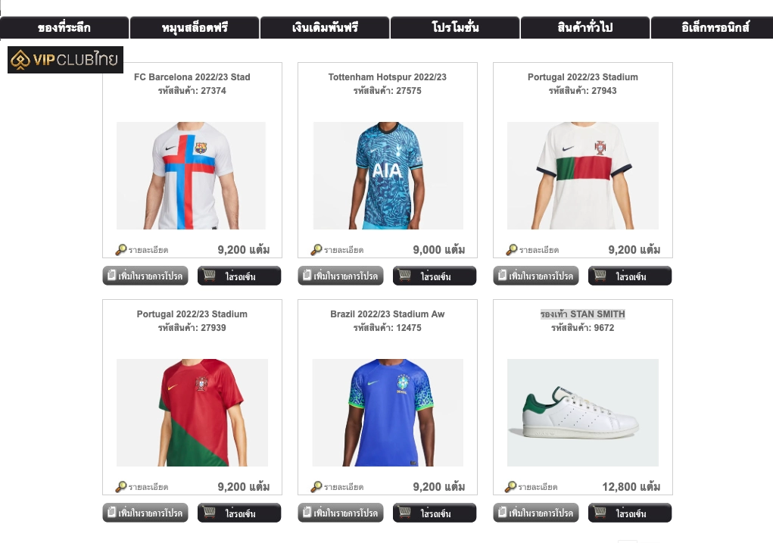773x543 pixels.
Task: Open the สินค้าทั่วไป menu tab
Action: (585, 27)
